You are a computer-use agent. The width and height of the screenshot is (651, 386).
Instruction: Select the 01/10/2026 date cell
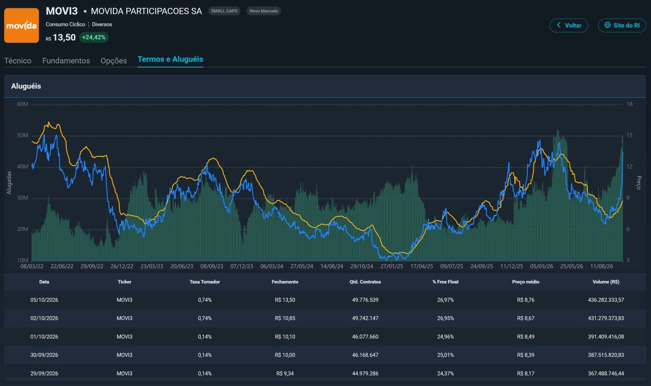44,336
